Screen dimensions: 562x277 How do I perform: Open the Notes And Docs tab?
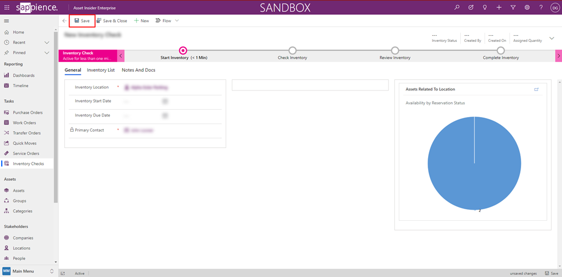point(138,70)
